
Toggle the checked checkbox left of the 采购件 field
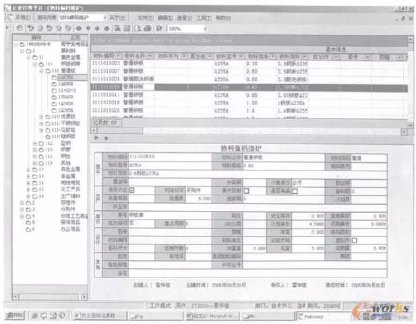[132, 190]
